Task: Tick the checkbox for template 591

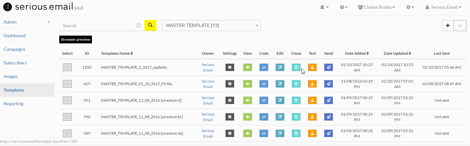Action: point(67,100)
